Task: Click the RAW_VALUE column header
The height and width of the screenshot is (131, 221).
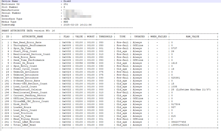Action: (x=192, y=37)
